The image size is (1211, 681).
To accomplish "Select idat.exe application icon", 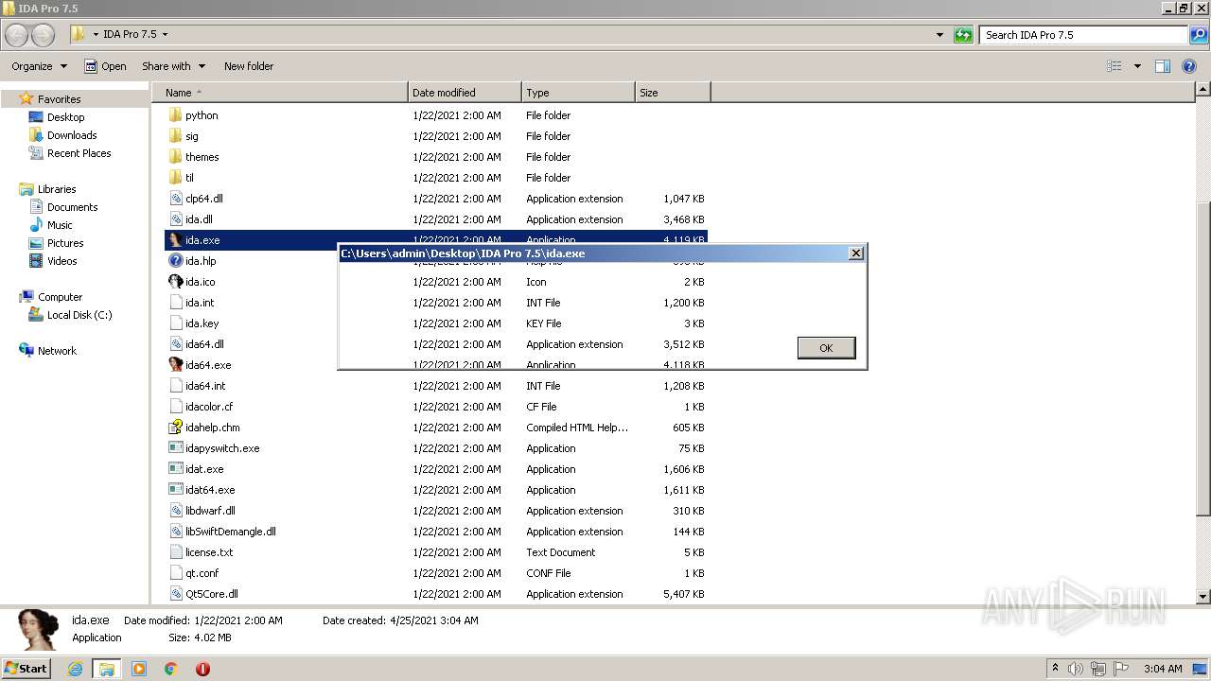I will click(175, 469).
